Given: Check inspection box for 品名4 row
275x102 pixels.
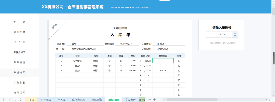Looking at the screenshot, I should pyautogui.click(x=179, y=66).
